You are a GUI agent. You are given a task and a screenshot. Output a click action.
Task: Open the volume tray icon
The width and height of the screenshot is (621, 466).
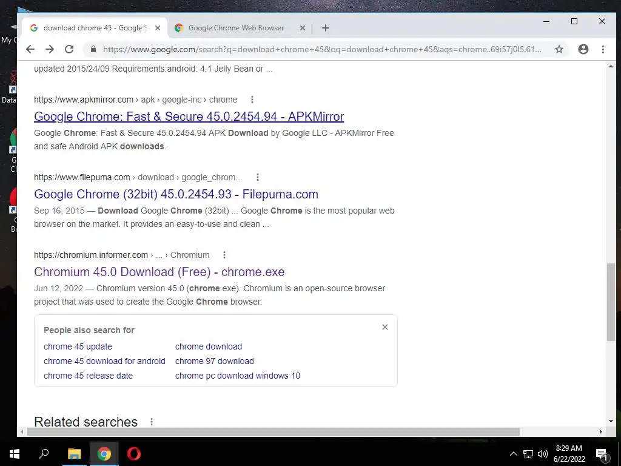click(543, 454)
